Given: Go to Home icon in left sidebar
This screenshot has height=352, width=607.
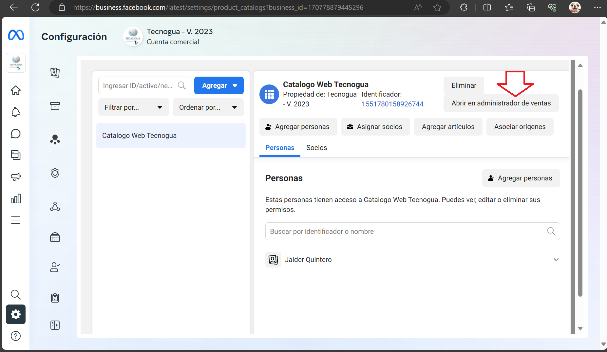Looking at the screenshot, I should tap(16, 90).
